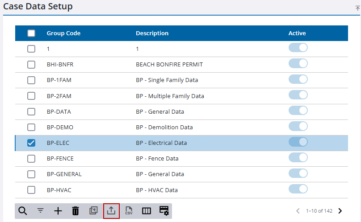Add a new record with plus icon
Screen dimensions: 361x222
(x=58, y=211)
